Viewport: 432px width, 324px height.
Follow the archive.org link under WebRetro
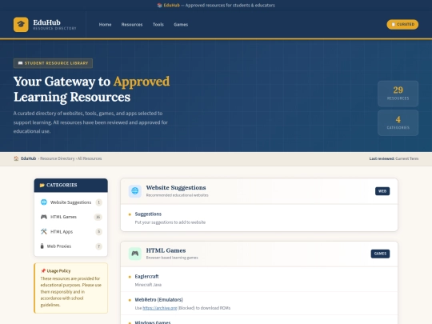click(x=160, y=308)
